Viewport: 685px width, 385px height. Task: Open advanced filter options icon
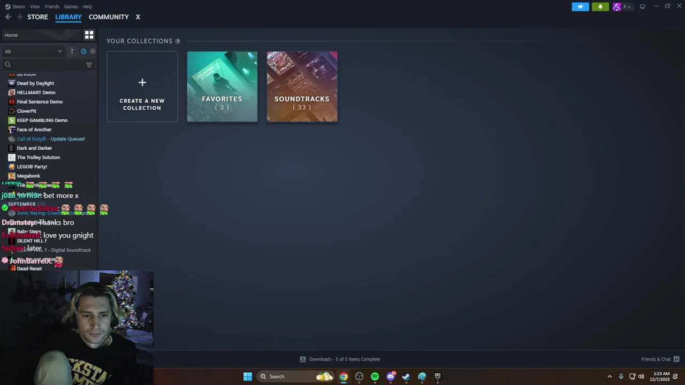pos(89,65)
